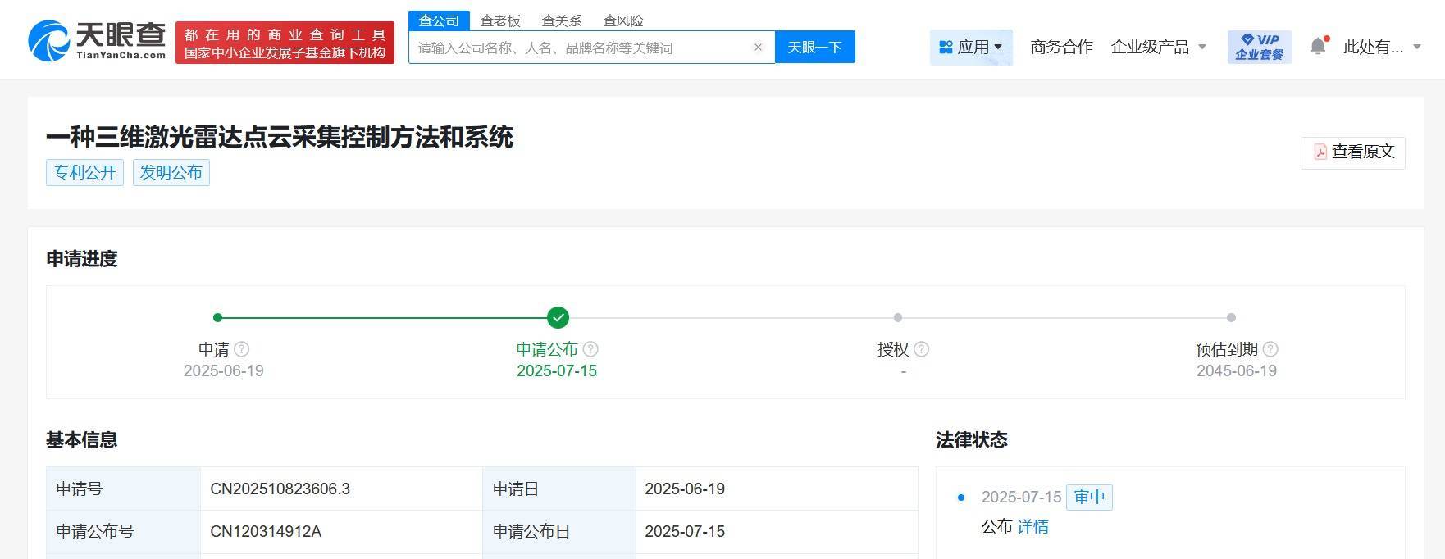Open 查看原文 PDF button

1352,152
